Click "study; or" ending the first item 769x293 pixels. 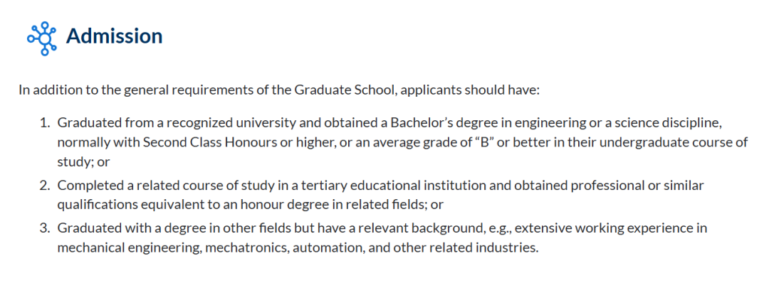[x=83, y=161]
